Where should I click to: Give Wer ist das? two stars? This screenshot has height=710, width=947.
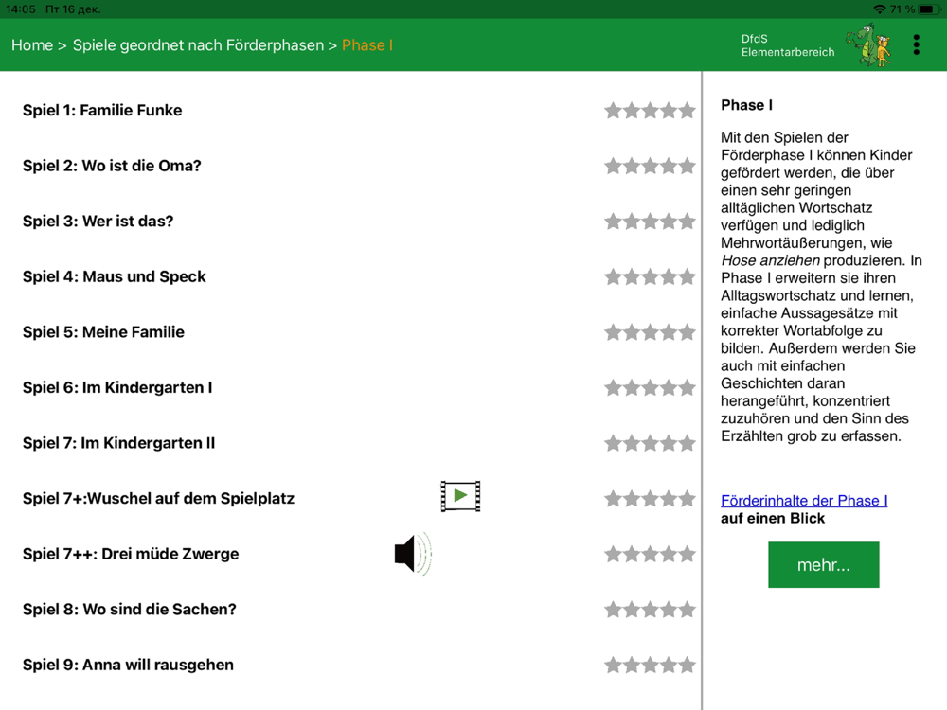pos(632,222)
